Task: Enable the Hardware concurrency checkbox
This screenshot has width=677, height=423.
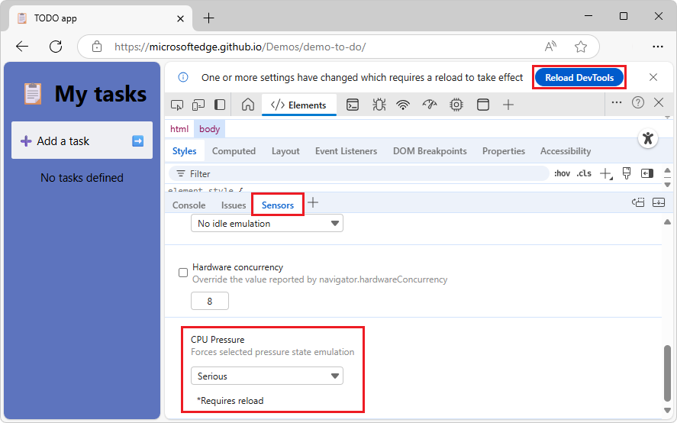Action: click(x=183, y=273)
